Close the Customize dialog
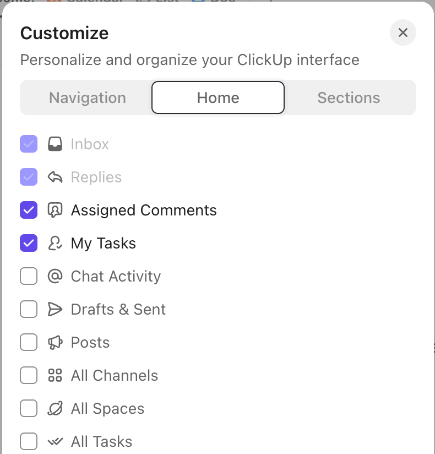Viewport: 435px width, 454px height. point(403,33)
